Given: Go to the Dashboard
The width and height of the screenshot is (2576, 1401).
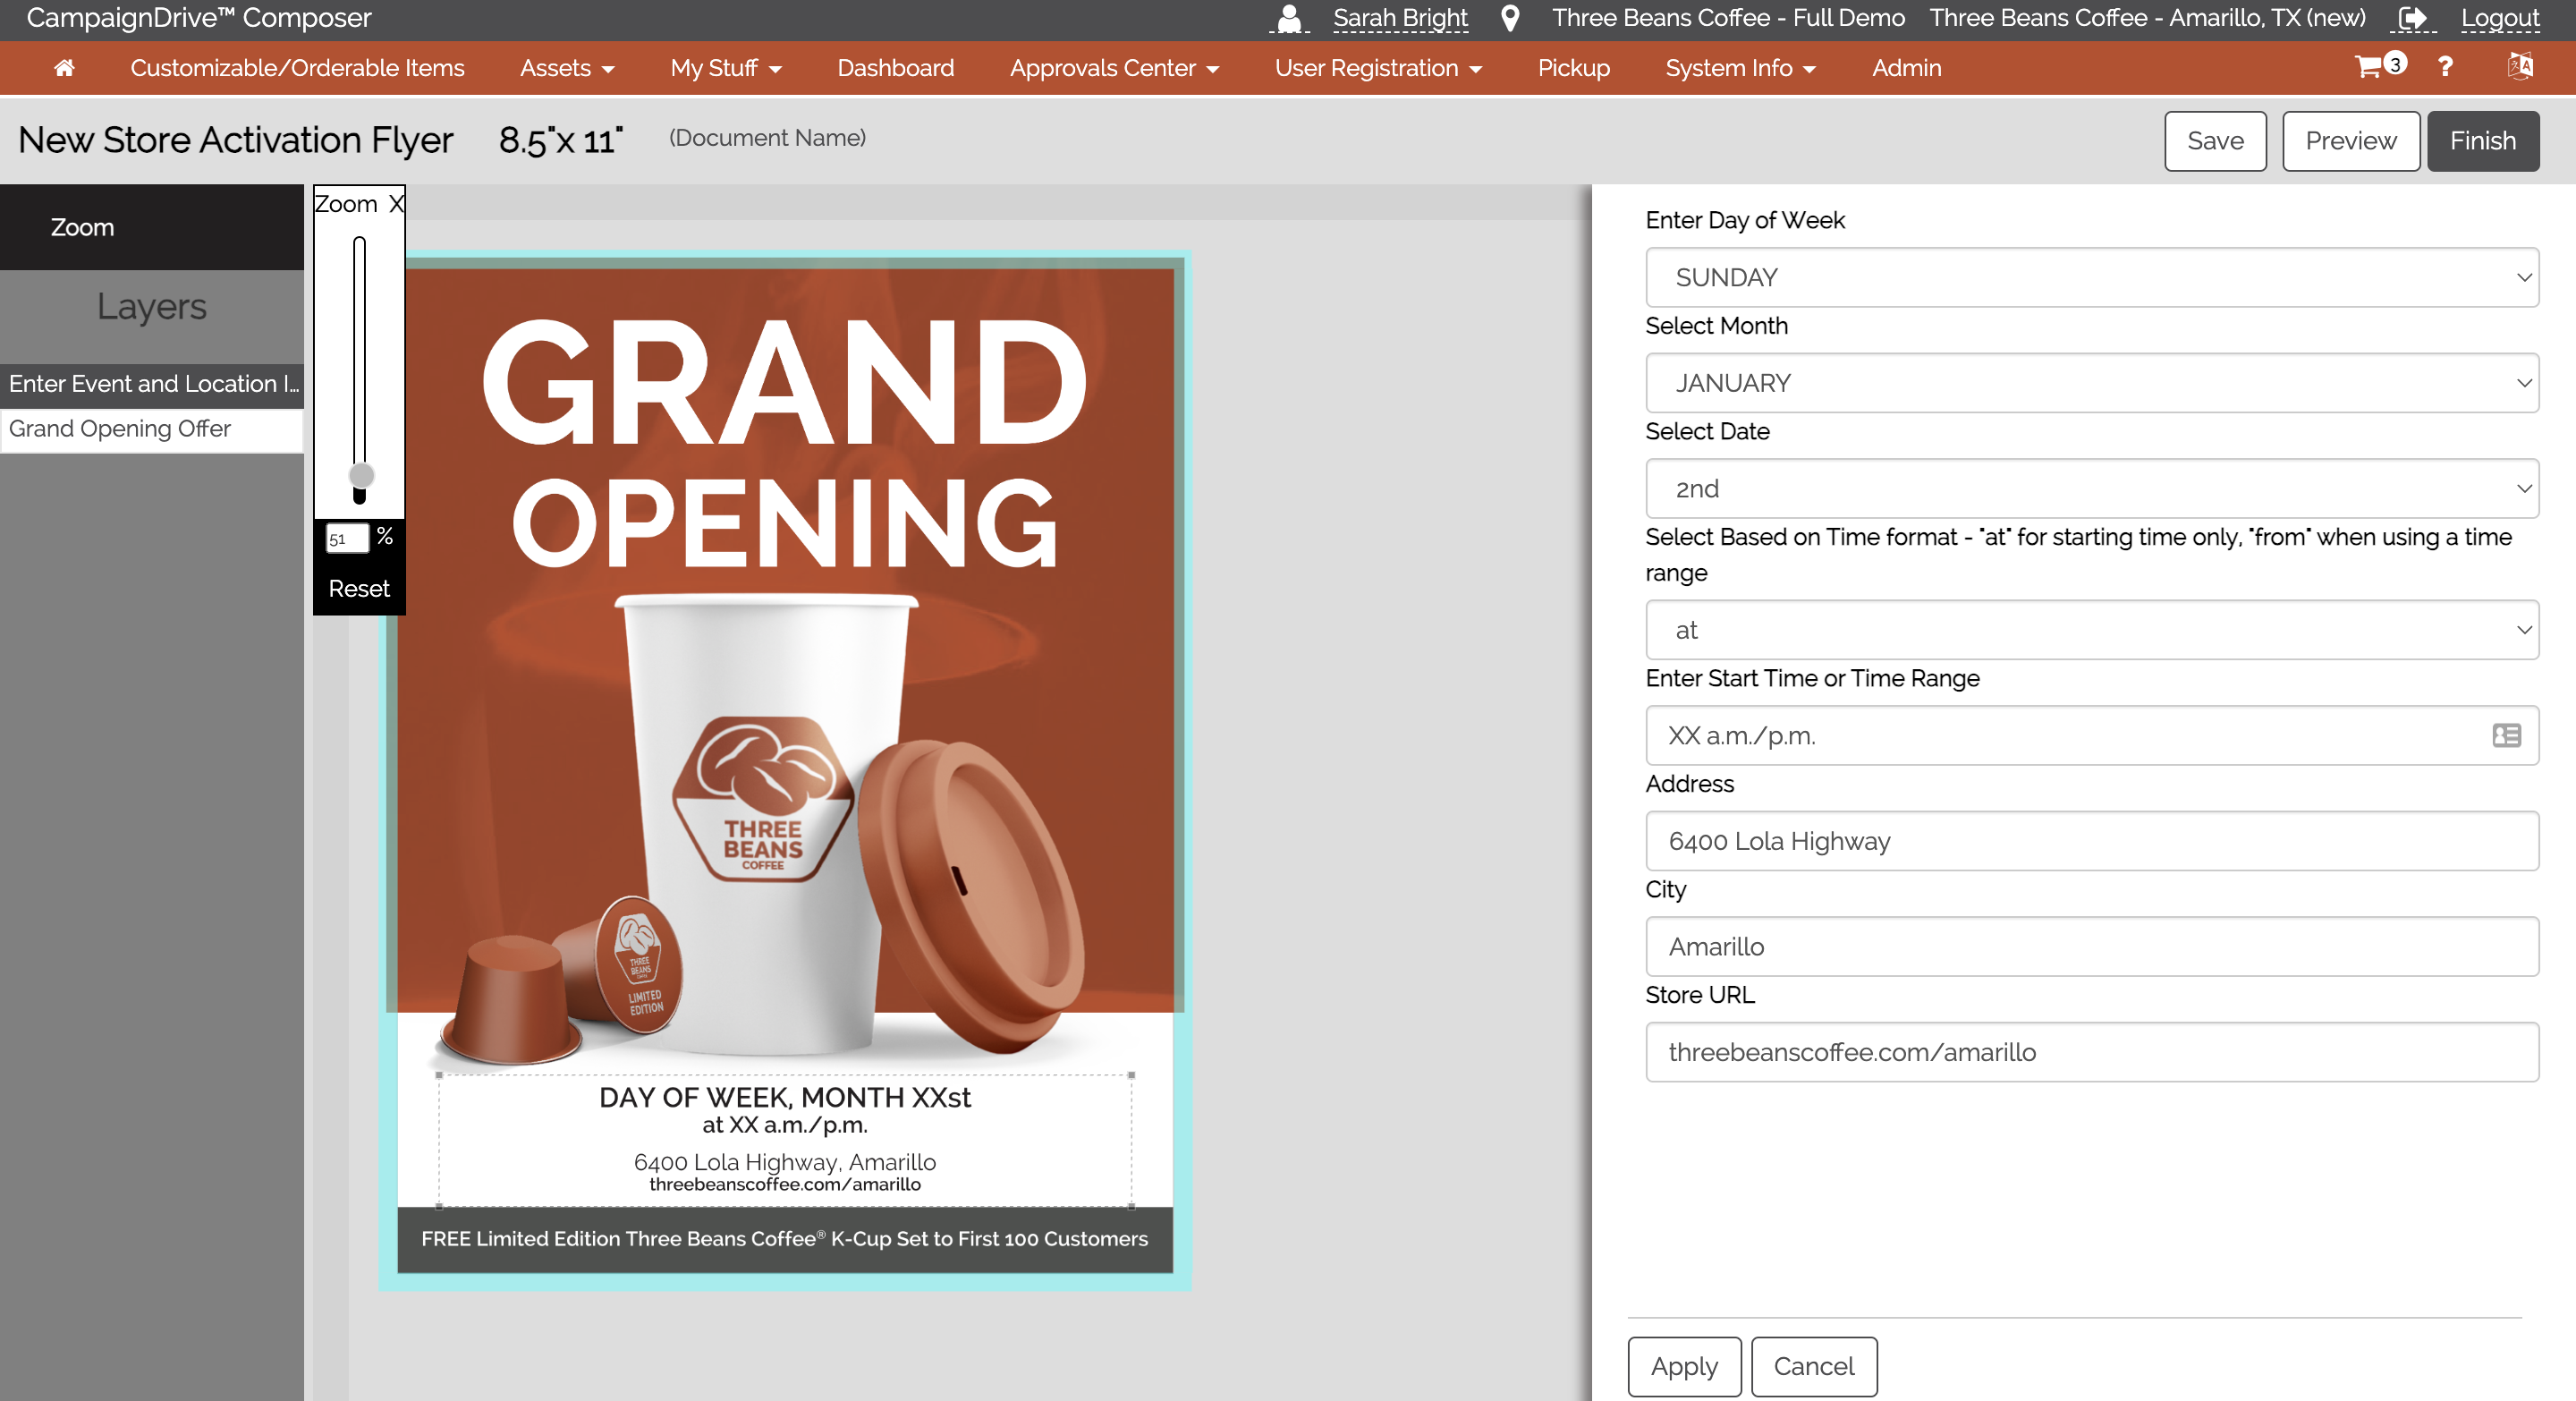Looking at the screenshot, I should [895, 68].
